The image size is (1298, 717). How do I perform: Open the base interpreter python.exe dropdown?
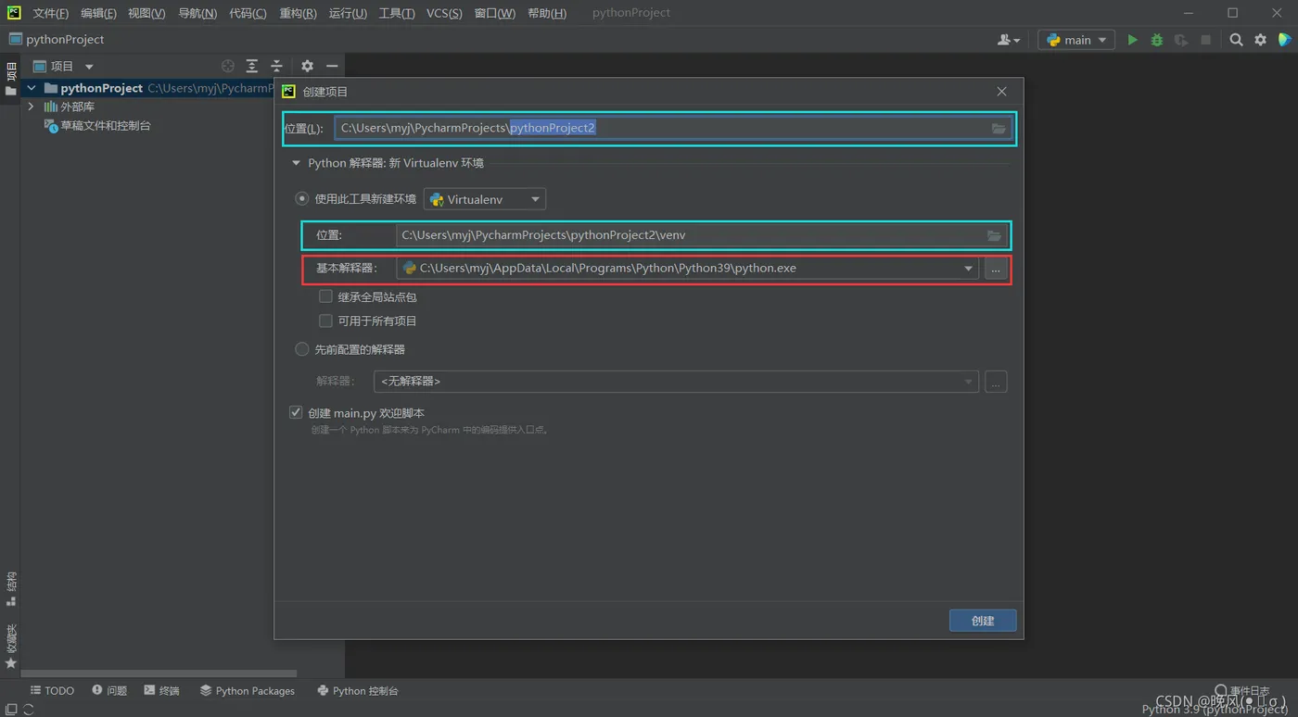[687, 269]
